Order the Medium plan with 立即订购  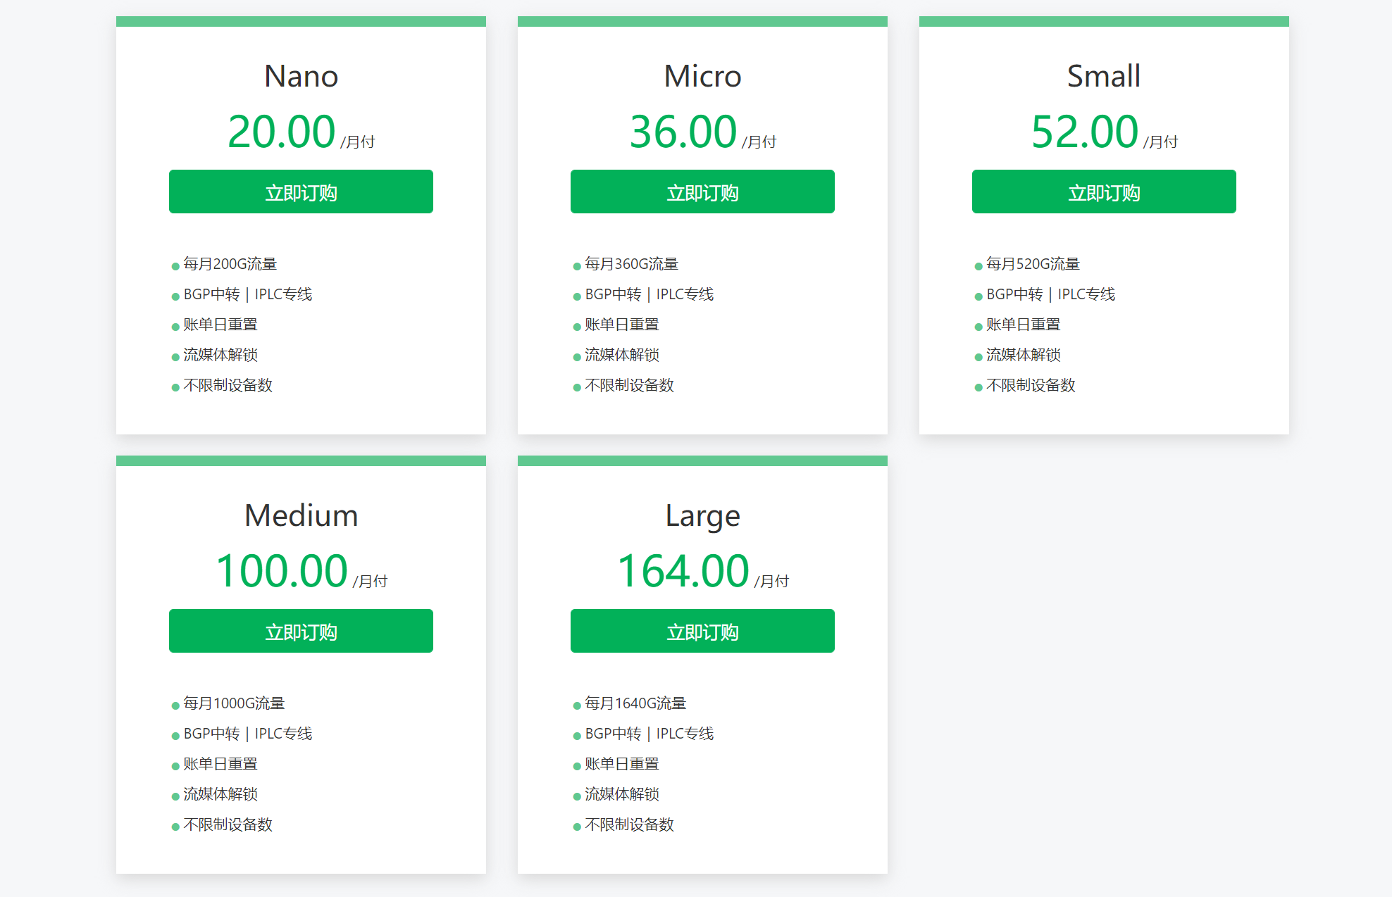[301, 631]
